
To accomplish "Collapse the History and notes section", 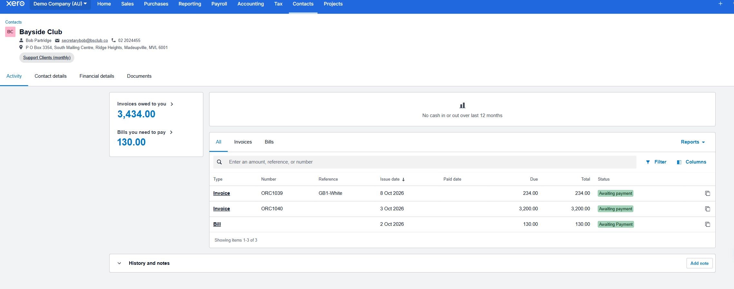I will (119, 263).
